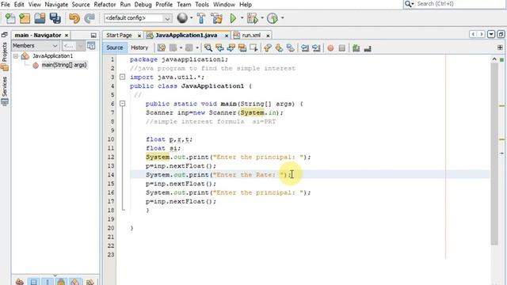Click Find Next Occurrence icon
The height and width of the screenshot is (285, 507).
(x=231, y=47)
